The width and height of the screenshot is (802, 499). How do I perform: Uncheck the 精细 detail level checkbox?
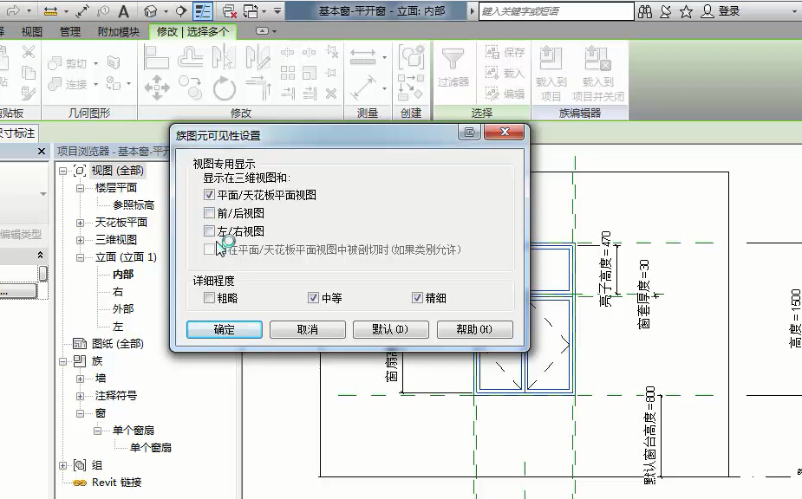[x=417, y=298]
